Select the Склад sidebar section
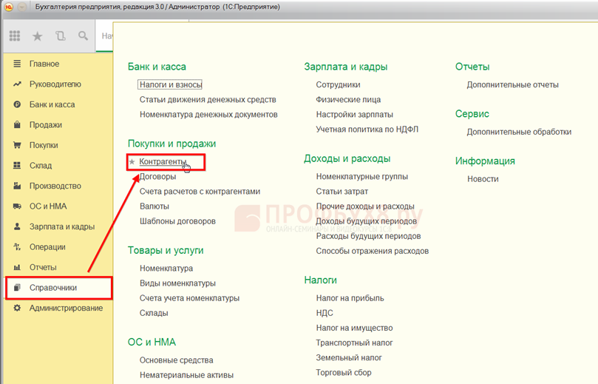 (x=41, y=165)
